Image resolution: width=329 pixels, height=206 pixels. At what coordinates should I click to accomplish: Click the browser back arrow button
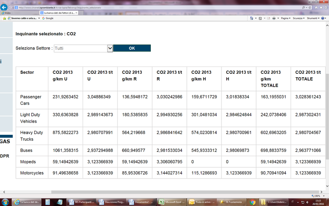(x=5, y=7)
